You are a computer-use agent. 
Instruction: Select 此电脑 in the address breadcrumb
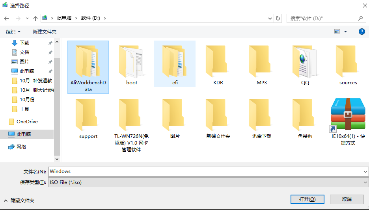click(x=64, y=18)
